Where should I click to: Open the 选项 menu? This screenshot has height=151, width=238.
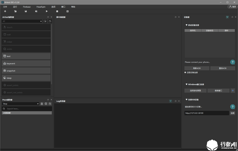(53, 7)
